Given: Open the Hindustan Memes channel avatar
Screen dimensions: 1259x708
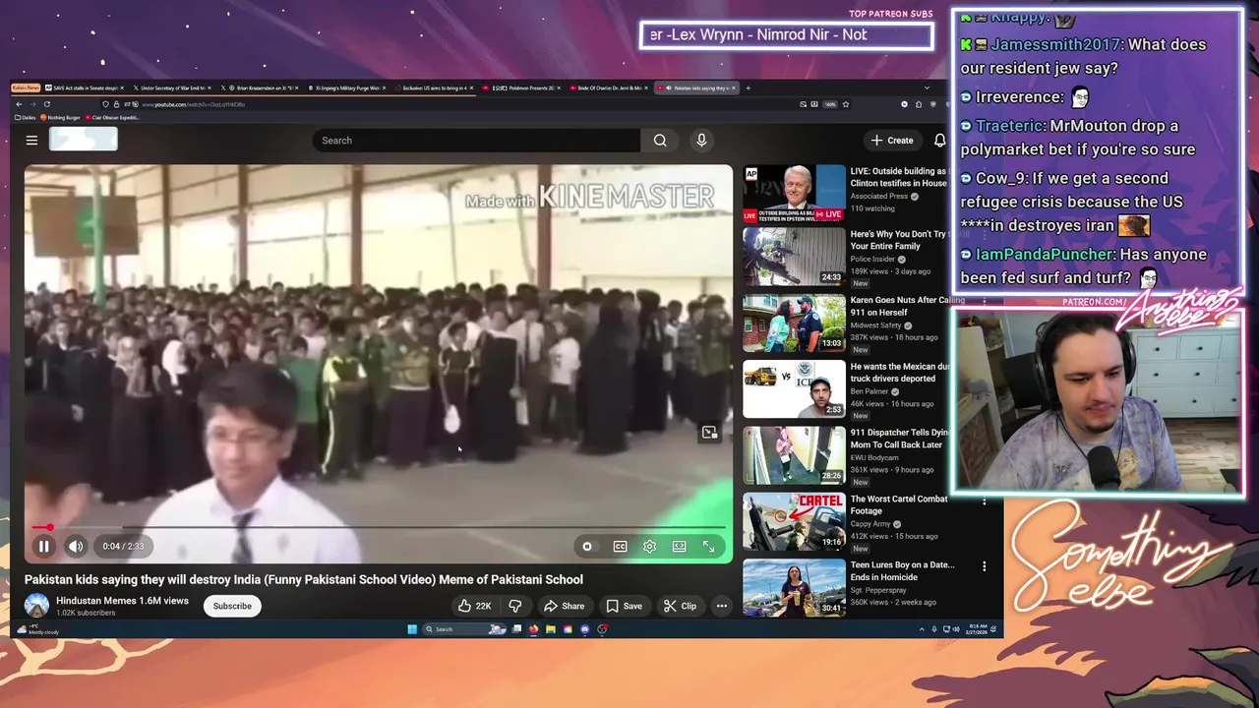Looking at the screenshot, I should pyautogui.click(x=37, y=606).
